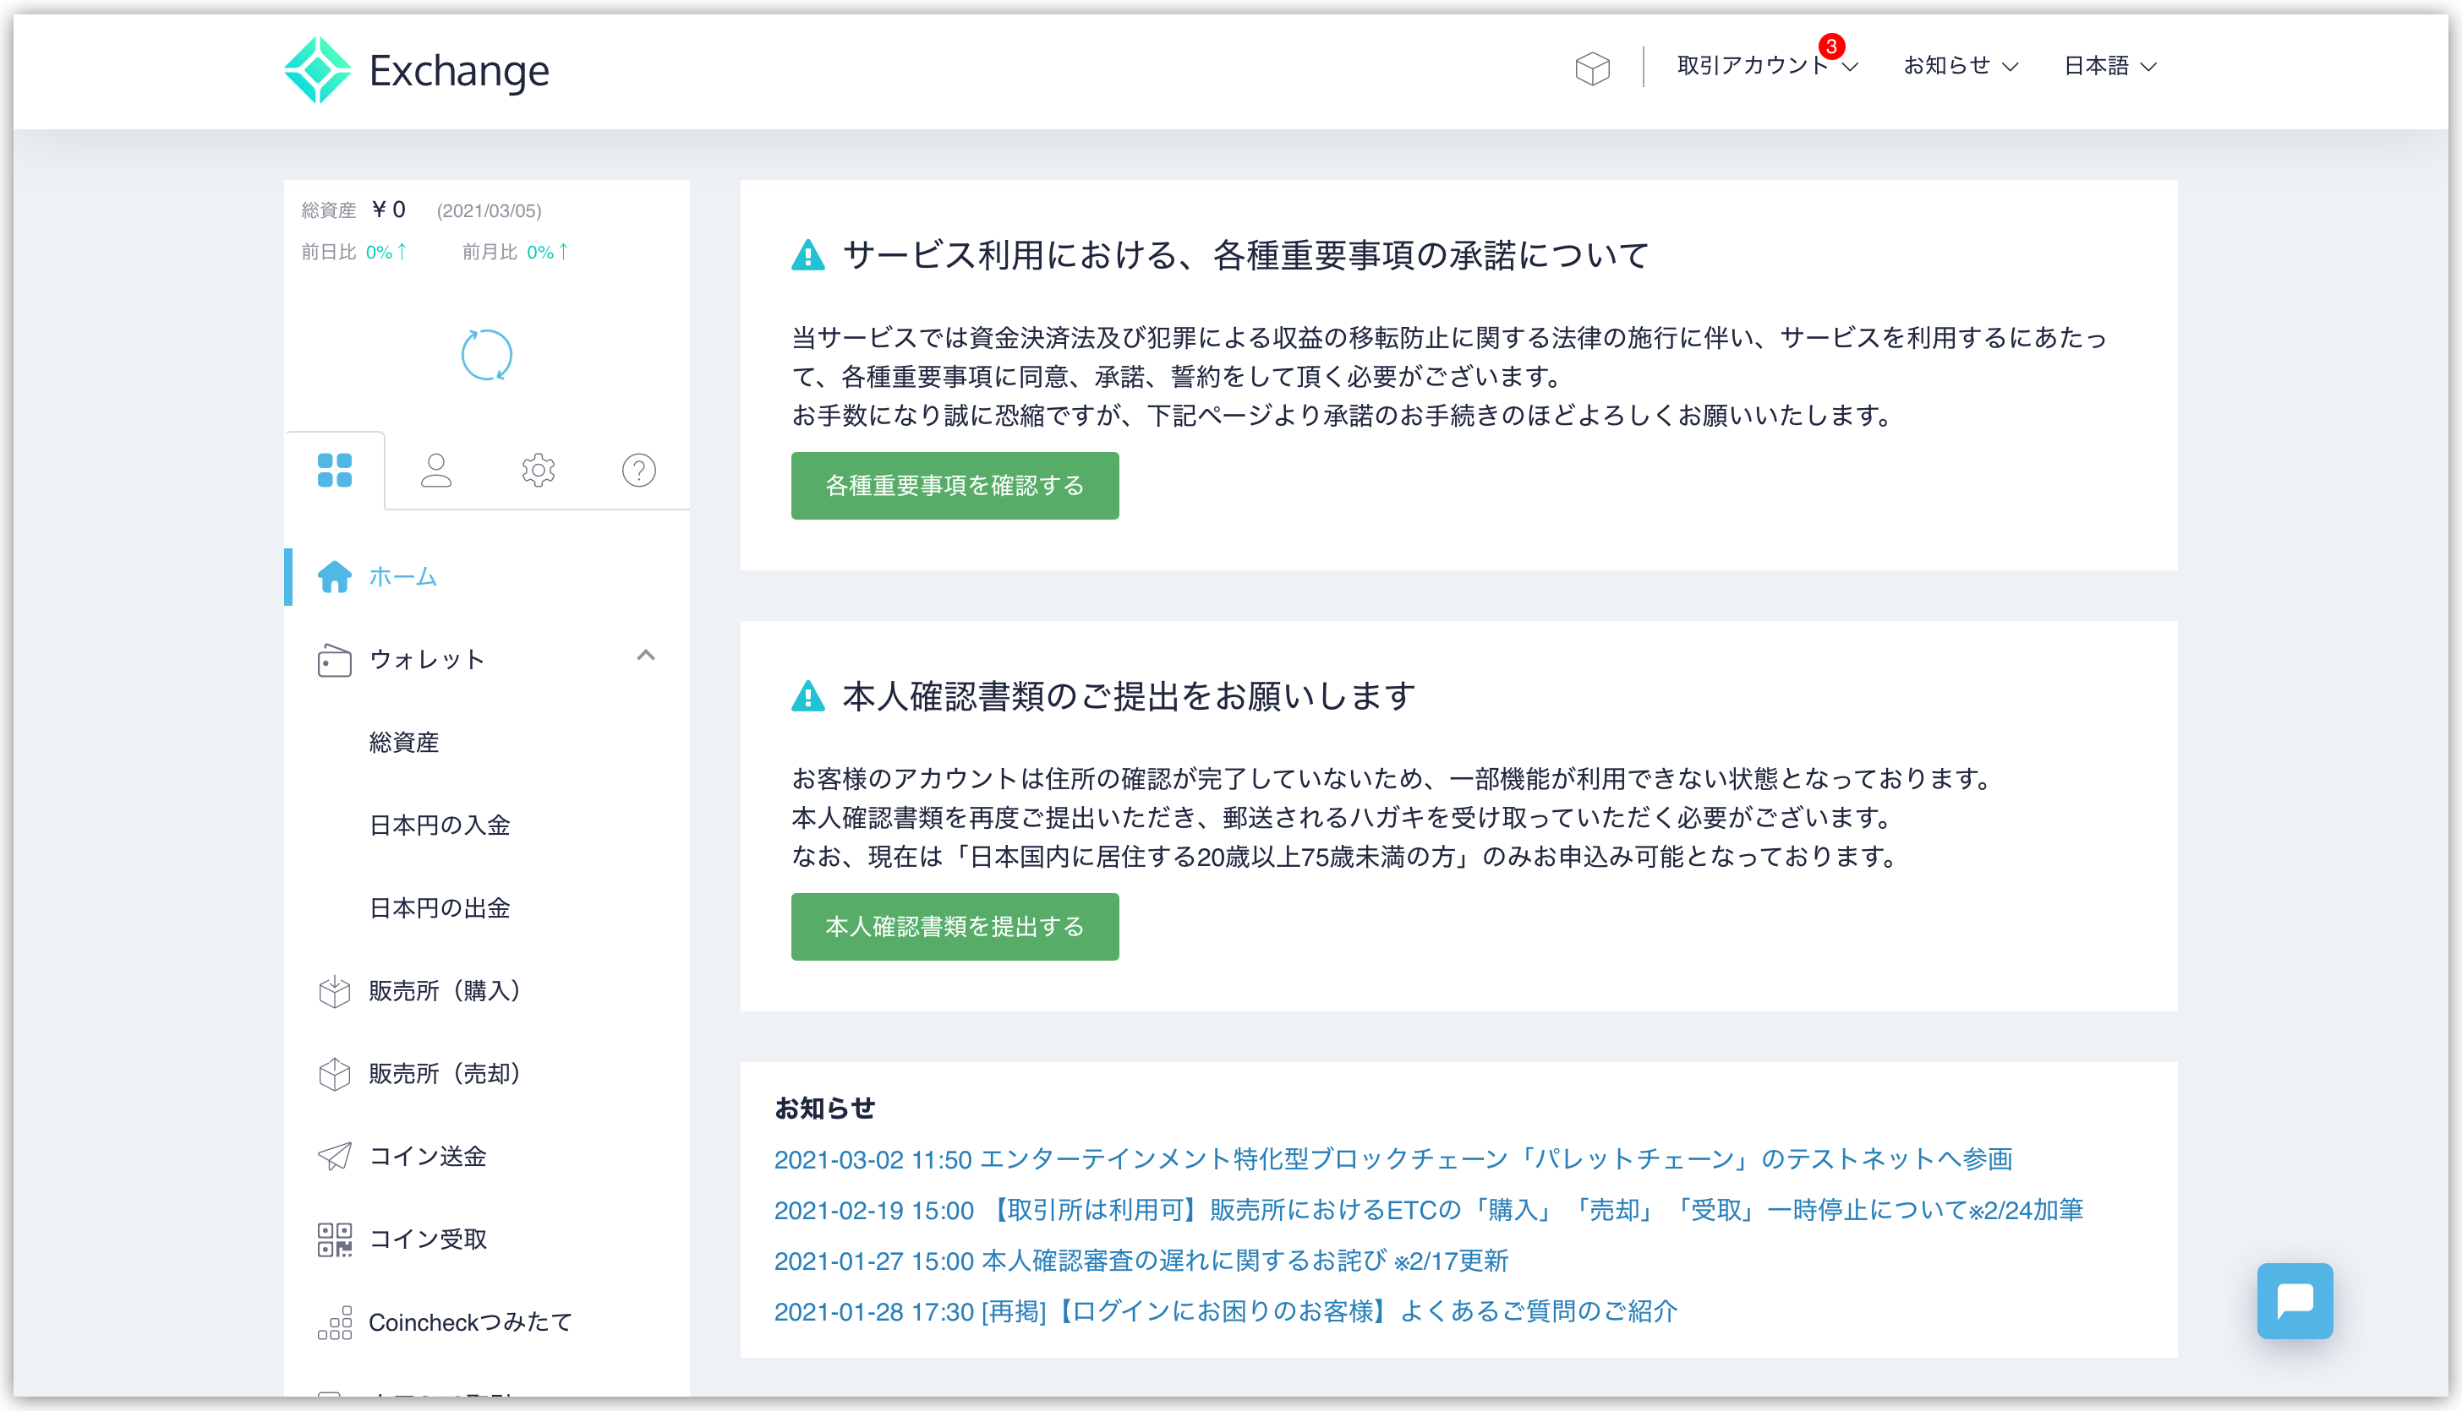Click the box icon for 販売所（購入）
This screenshot has width=2462, height=1411.
tap(334, 990)
